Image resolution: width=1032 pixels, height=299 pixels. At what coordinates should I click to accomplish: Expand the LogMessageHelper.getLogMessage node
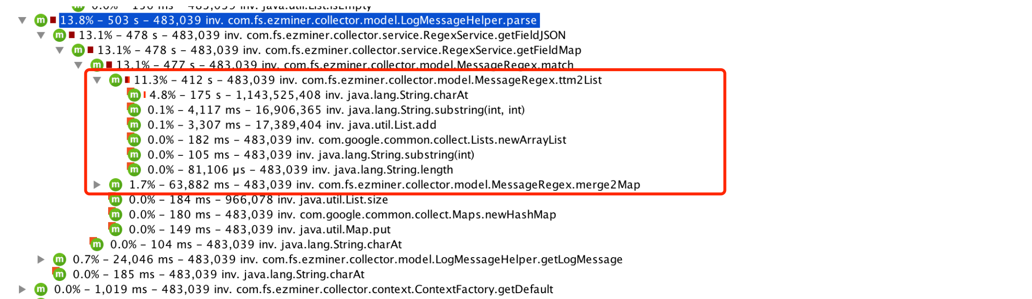[41, 260]
